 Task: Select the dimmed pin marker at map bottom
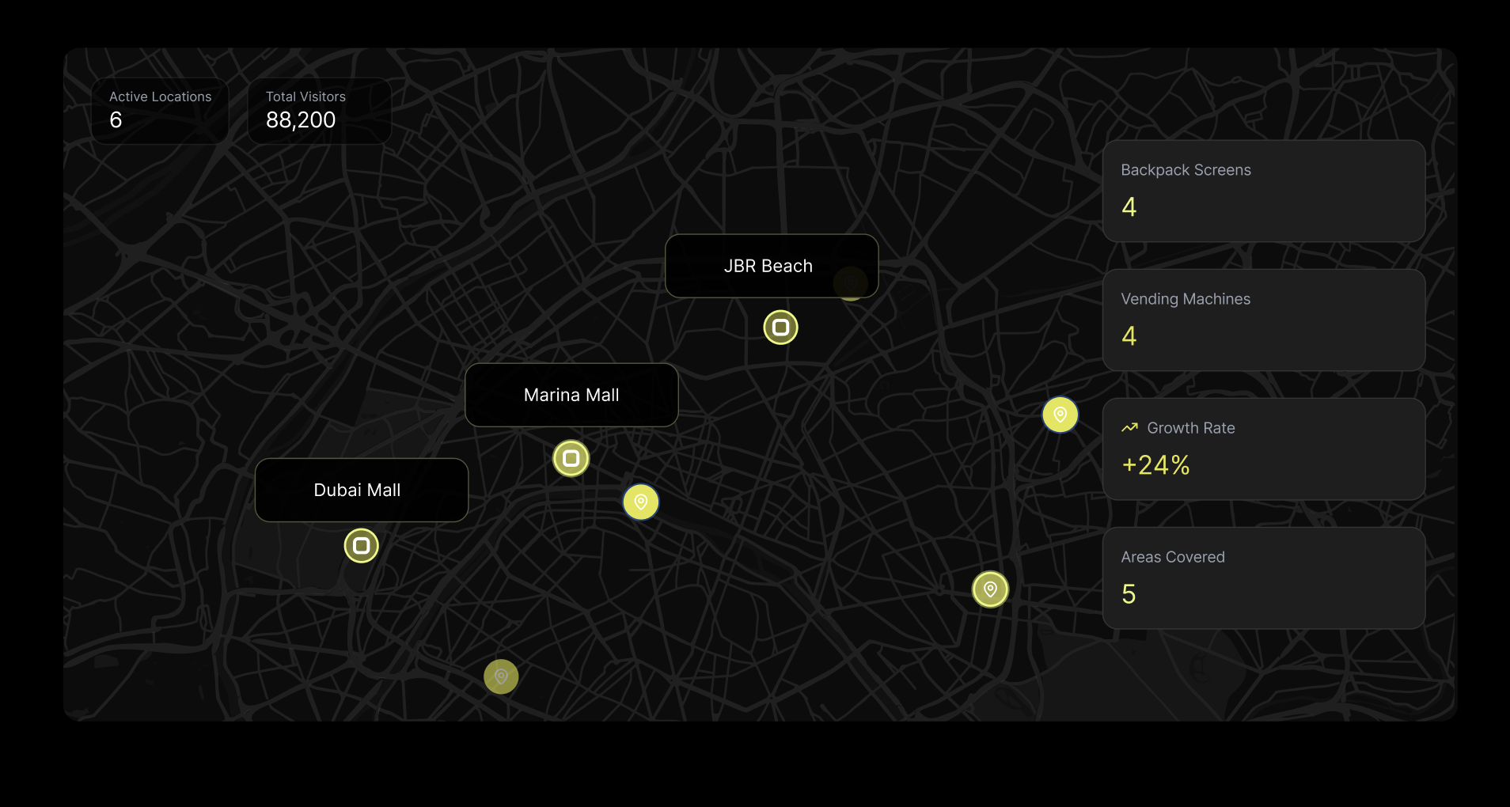[501, 676]
